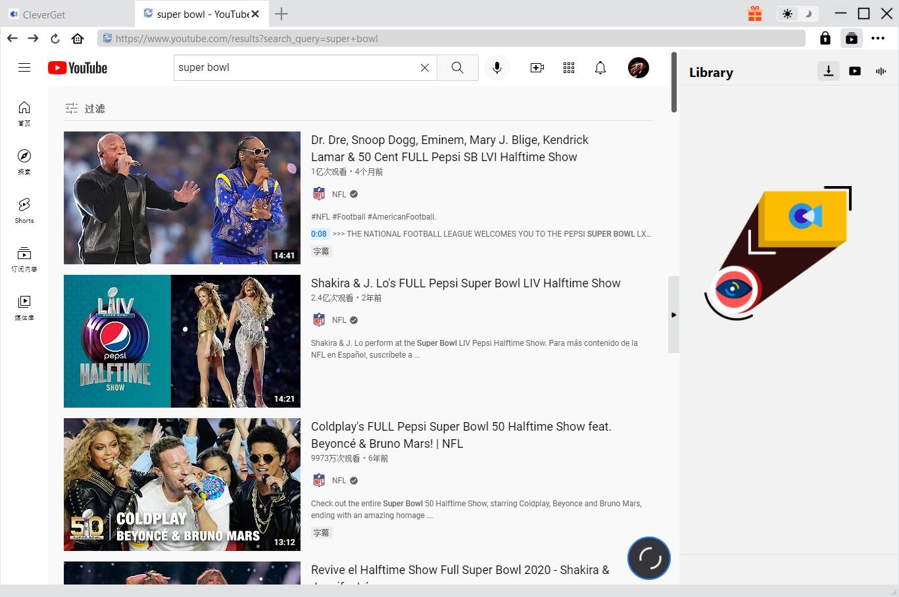Click the YouTube notifications bell

point(600,68)
